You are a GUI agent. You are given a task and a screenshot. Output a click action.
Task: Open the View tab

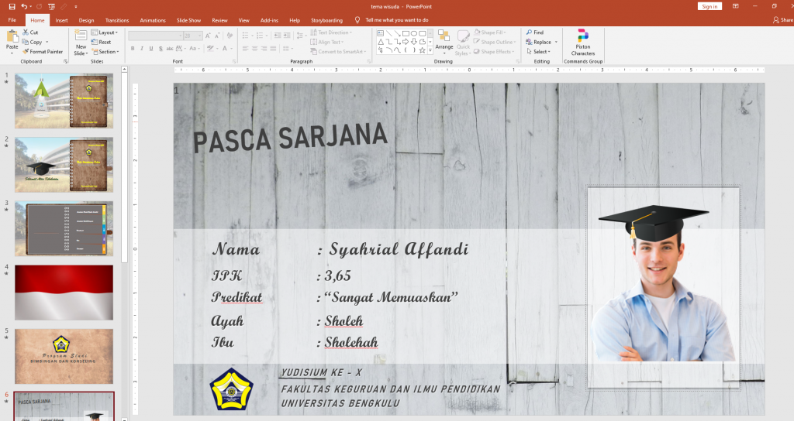click(x=244, y=20)
